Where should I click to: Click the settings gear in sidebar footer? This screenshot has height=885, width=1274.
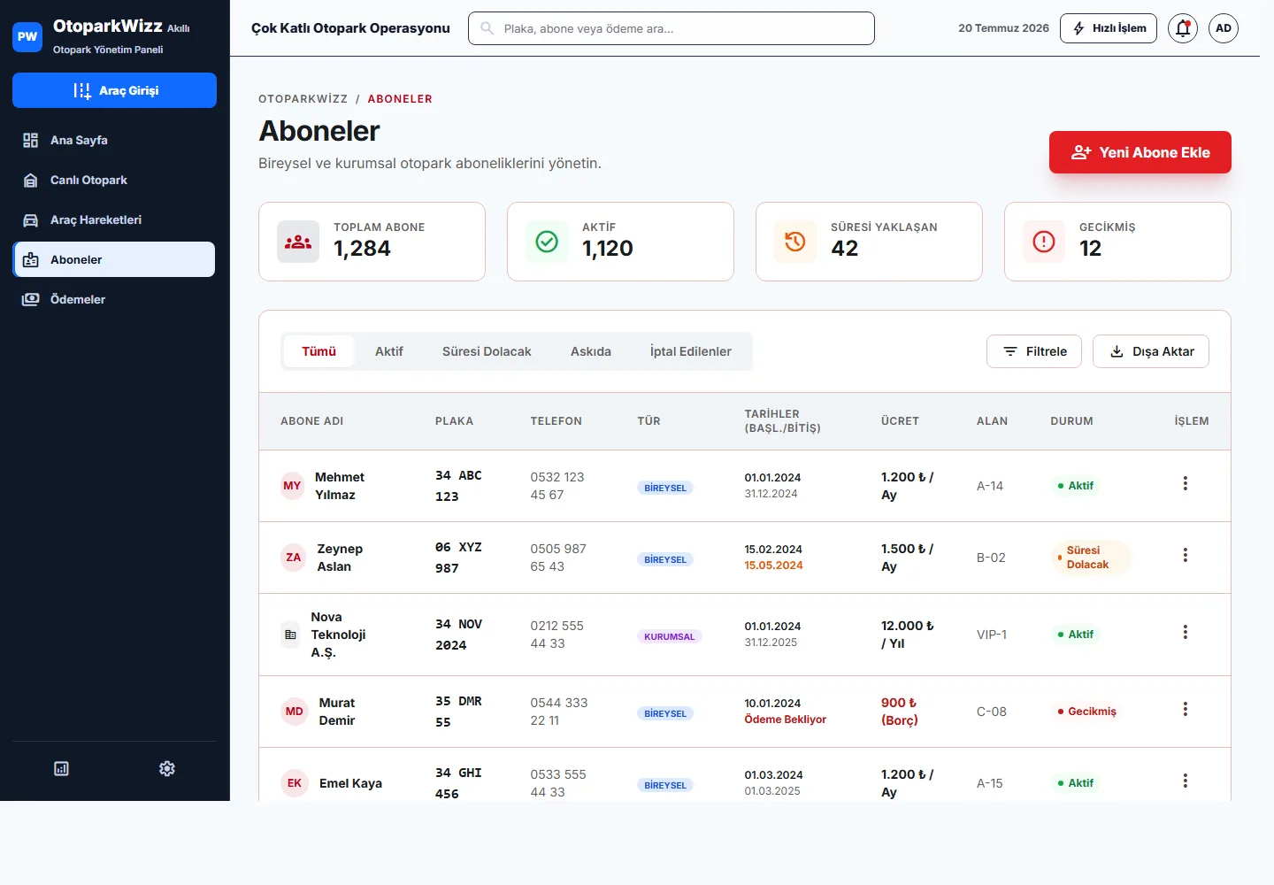[167, 768]
